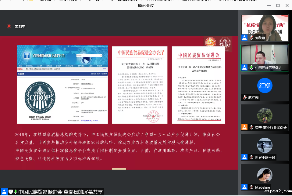Click muted microphone icon beside 刘秋蓉
Image resolution: width=292 pixels, height=196 pixels.
(x=251, y=38)
